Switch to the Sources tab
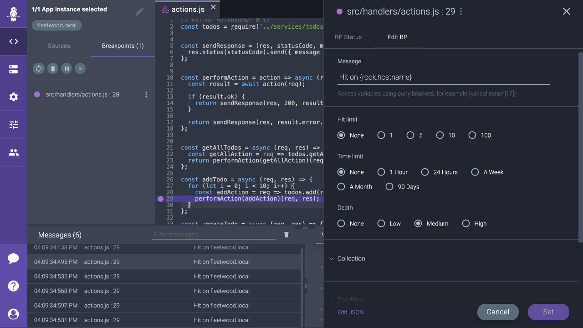Viewport: 583px width, 328px height. [59, 46]
